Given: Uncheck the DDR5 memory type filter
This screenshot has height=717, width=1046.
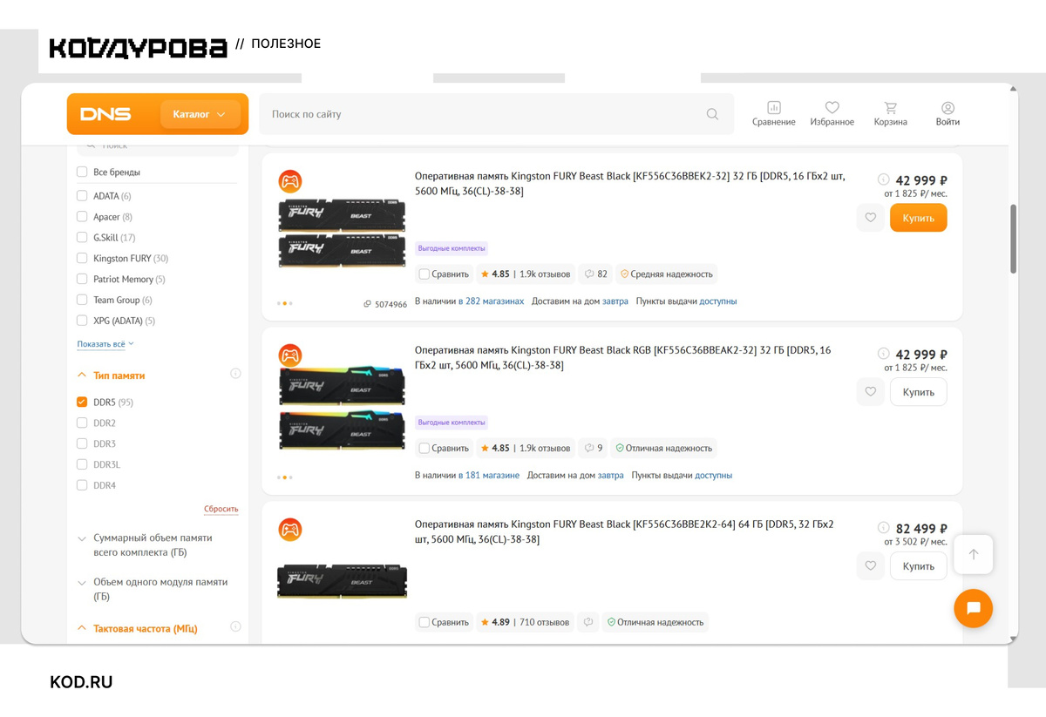Looking at the screenshot, I should click(82, 402).
